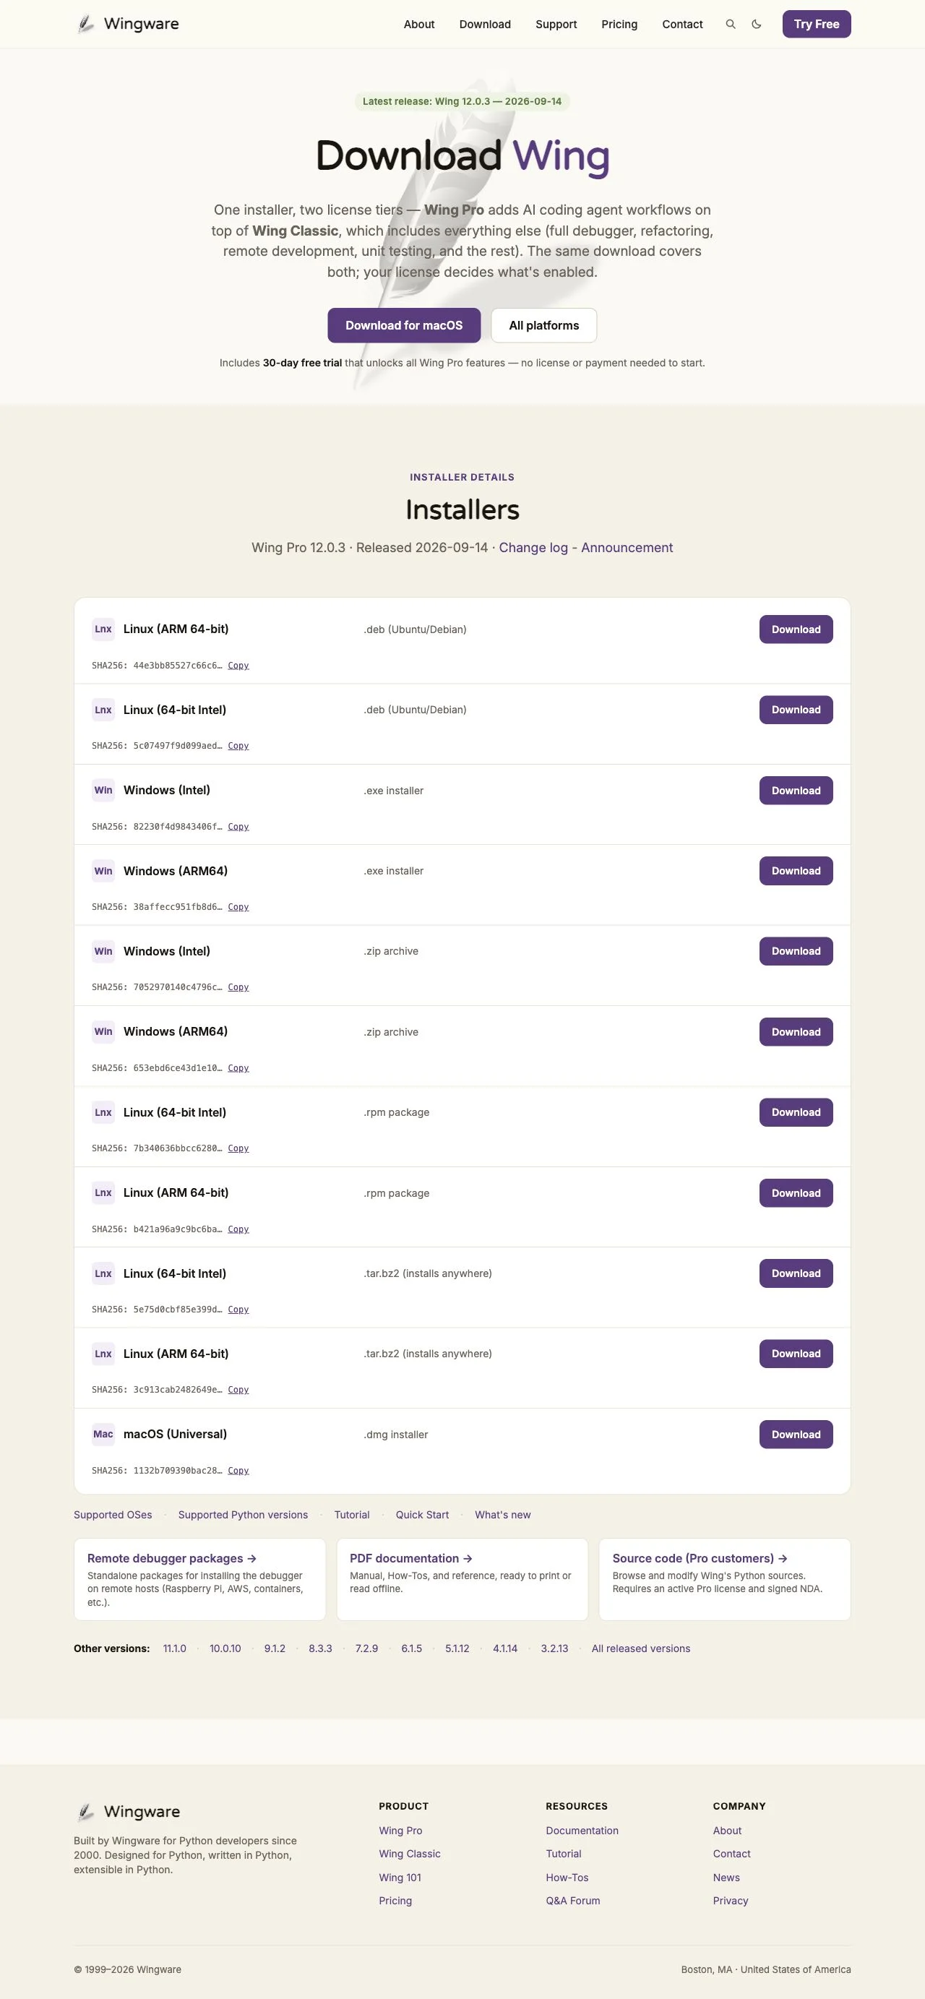
Task: Download Windows (Intel) .zip archive
Action: tap(796, 951)
